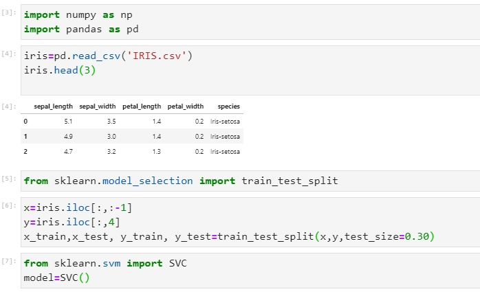
Task: Click the sepal_width column header
Action: tap(98, 106)
